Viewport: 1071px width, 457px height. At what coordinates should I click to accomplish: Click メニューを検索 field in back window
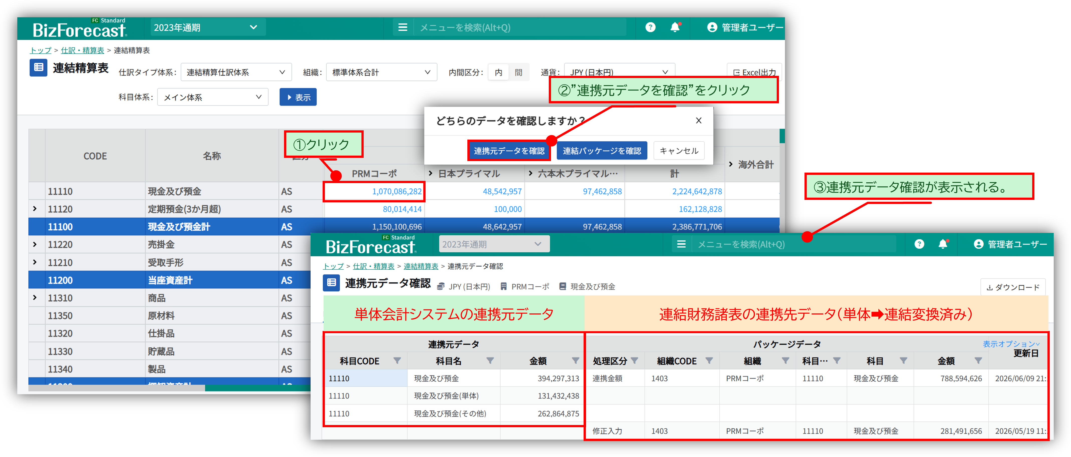click(520, 28)
